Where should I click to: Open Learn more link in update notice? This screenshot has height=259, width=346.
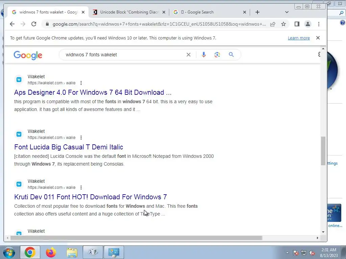pyautogui.click(x=299, y=38)
